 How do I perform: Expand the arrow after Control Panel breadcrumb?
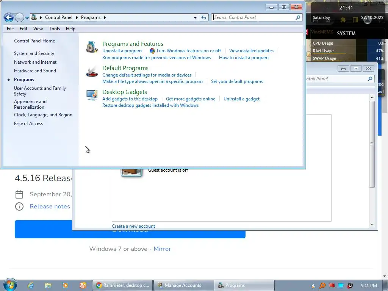coord(77,17)
